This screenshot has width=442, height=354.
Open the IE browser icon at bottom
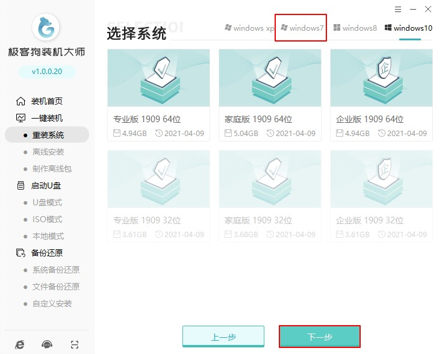19,344
